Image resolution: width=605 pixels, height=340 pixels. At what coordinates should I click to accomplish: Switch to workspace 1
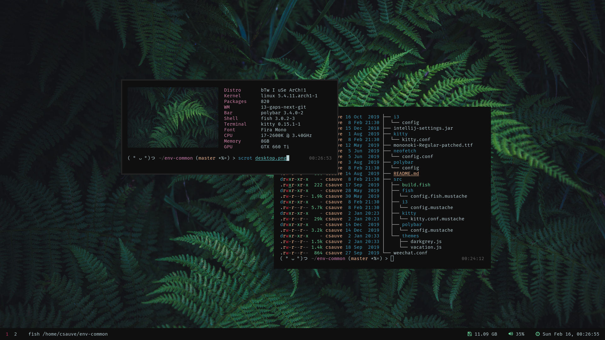coord(7,334)
